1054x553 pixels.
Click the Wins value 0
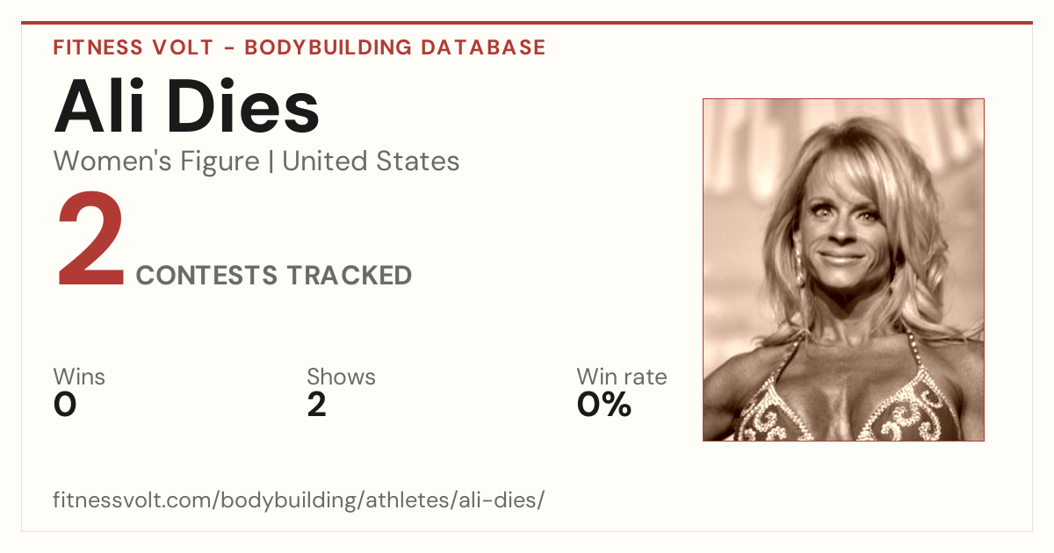pyautogui.click(x=65, y=405)
